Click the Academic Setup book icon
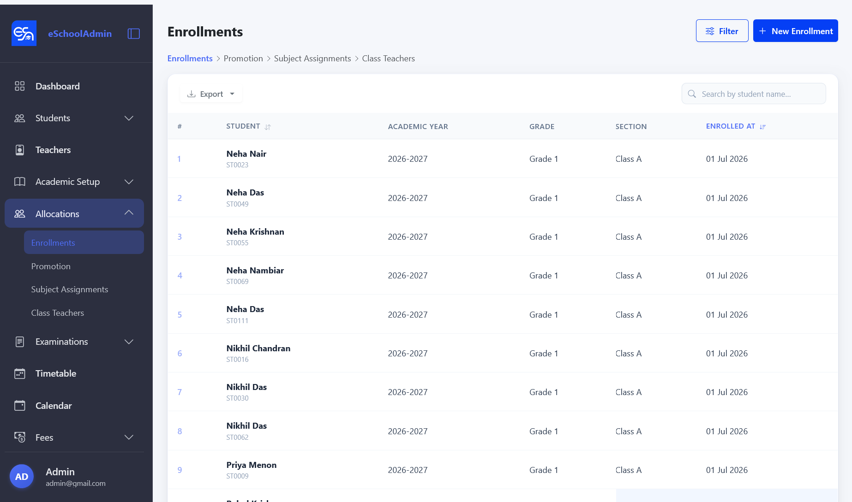This screenshot has height=502, width=852. [x=20, y=182]
